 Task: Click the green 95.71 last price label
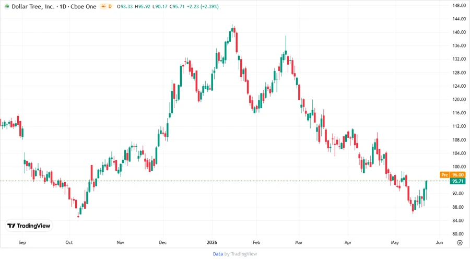pyautogui.click(x=457, y=181)
